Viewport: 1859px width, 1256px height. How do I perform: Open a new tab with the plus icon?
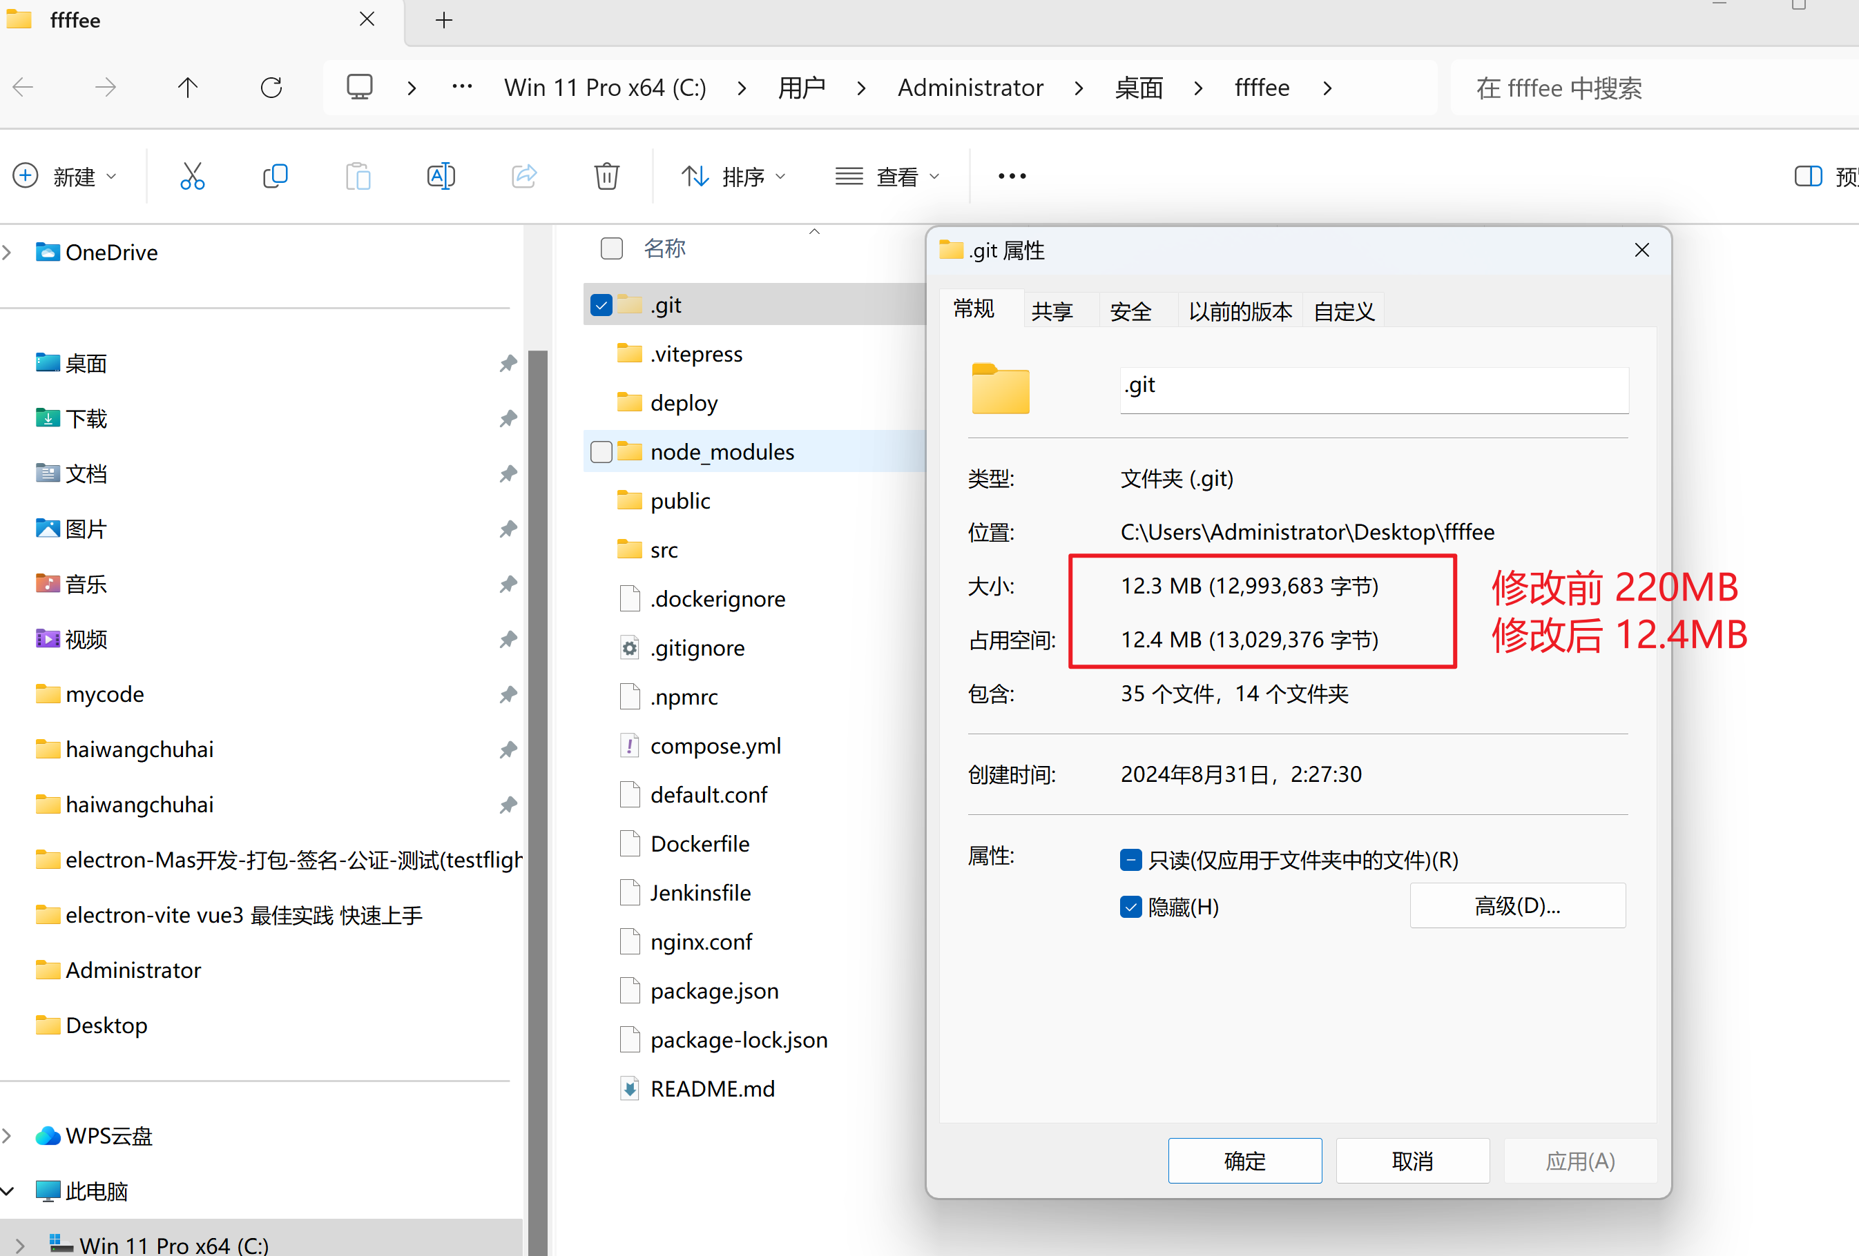pyautogui.click(x=444, y=20)
